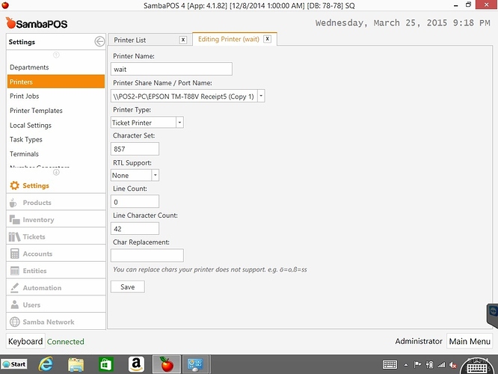
Task: Expand the Printer Type dropdown
Action: point(179,123)
